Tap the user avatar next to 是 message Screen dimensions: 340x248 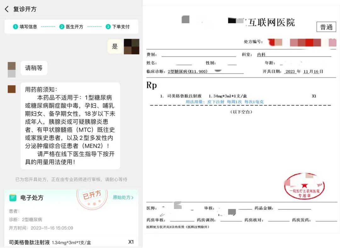[x=131, y=46]
